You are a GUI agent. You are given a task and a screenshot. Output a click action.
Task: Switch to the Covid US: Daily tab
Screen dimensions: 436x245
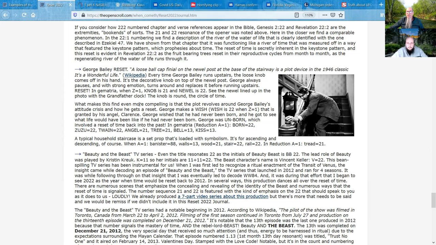169,5
